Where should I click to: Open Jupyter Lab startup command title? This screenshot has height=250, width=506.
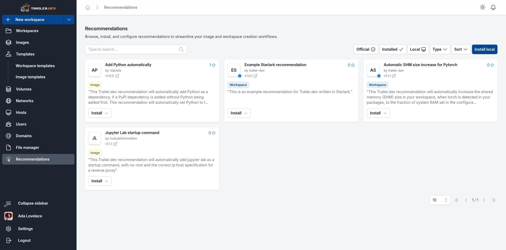tap(132, 133)
